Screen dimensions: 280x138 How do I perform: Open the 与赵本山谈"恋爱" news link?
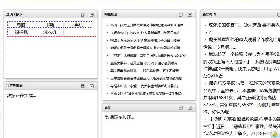(x=145, y=86)
